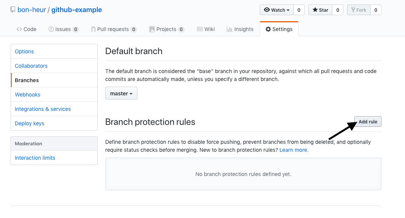Screen dimensions: 405x218
Task: Expand the Watch options dropdown caret
Action: coord(288,10)
